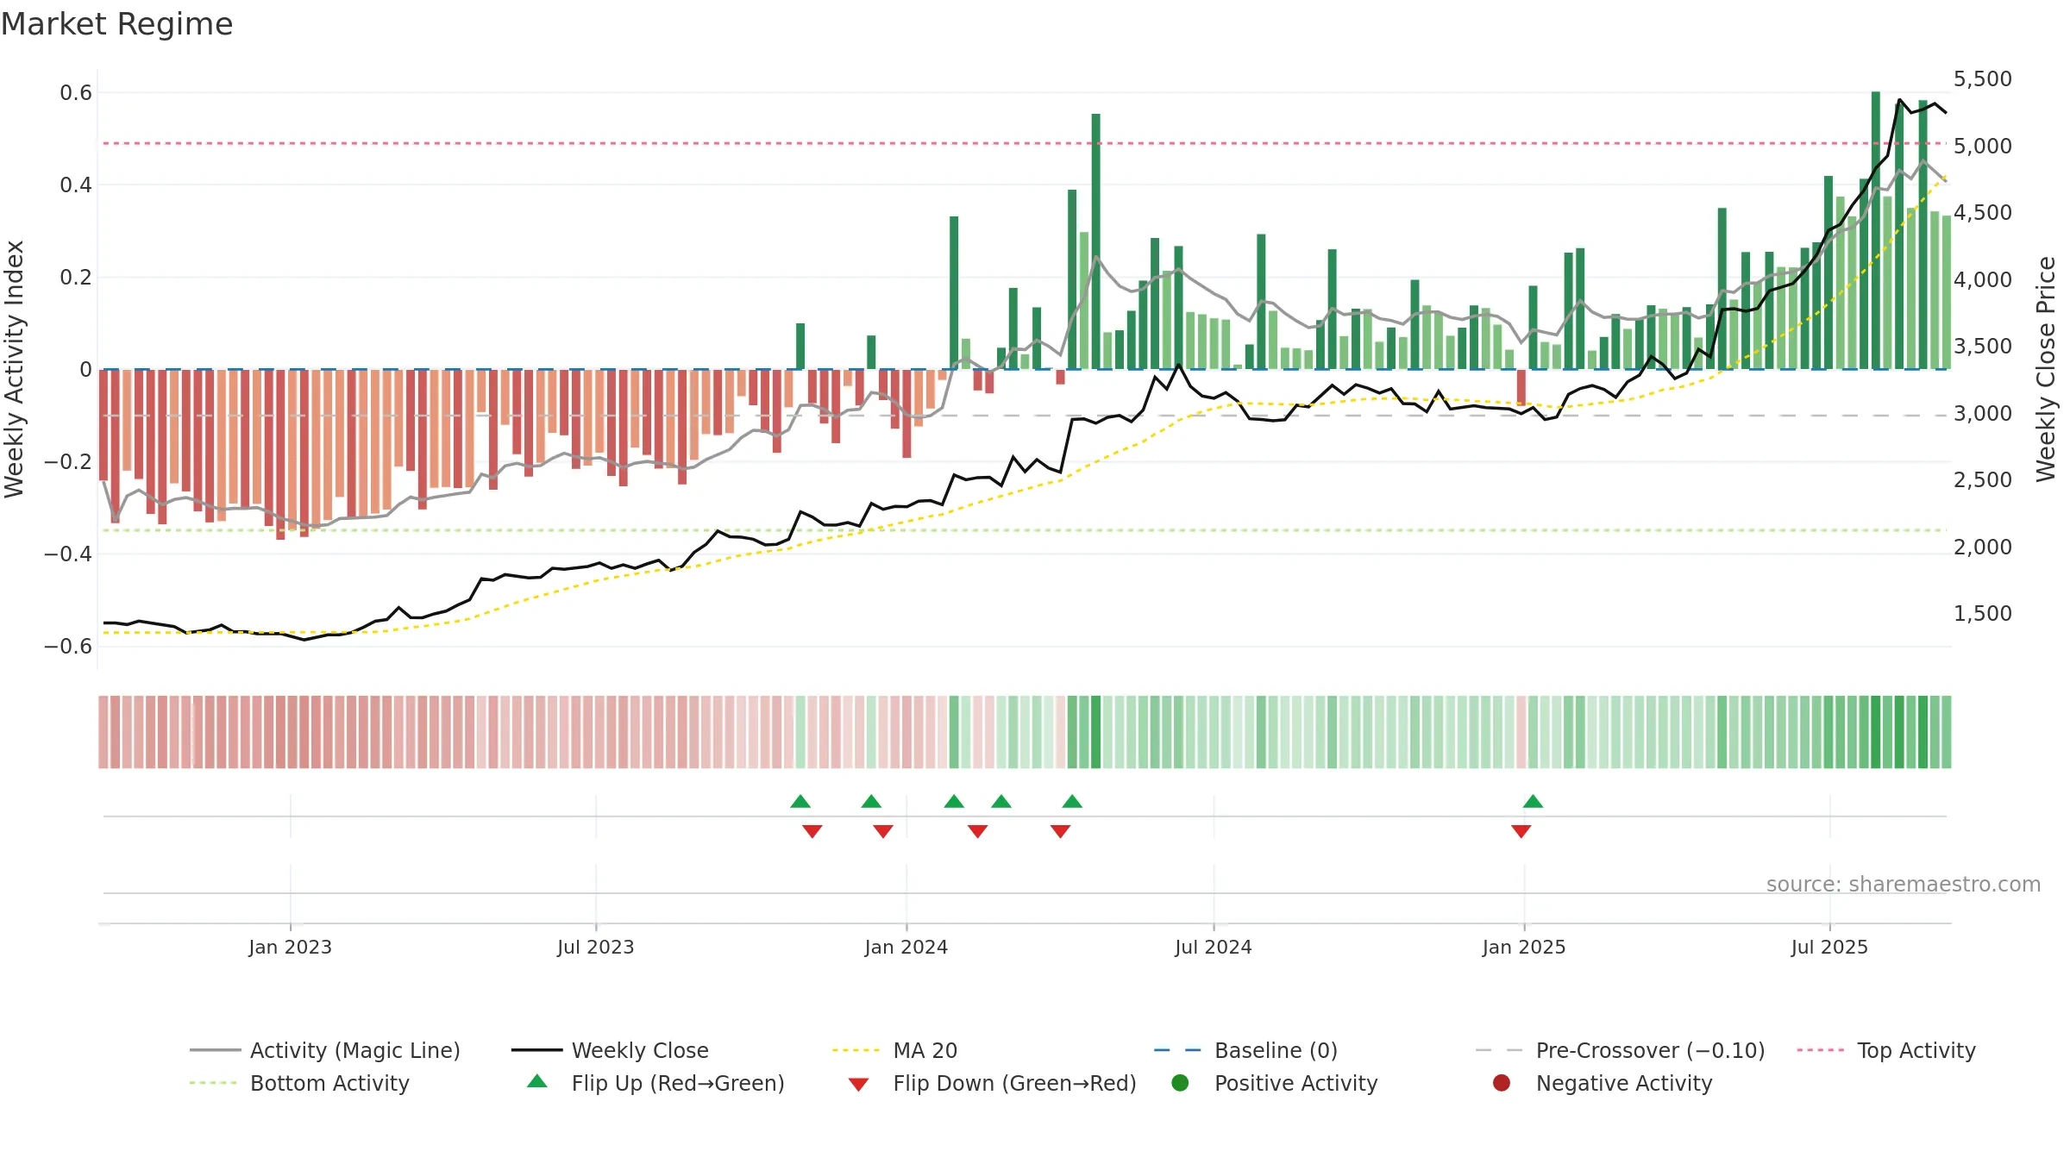Screen dimensions: 2070x1164
Task: Click the Jan 2025 x-axis label
Action: point(1524,947)
